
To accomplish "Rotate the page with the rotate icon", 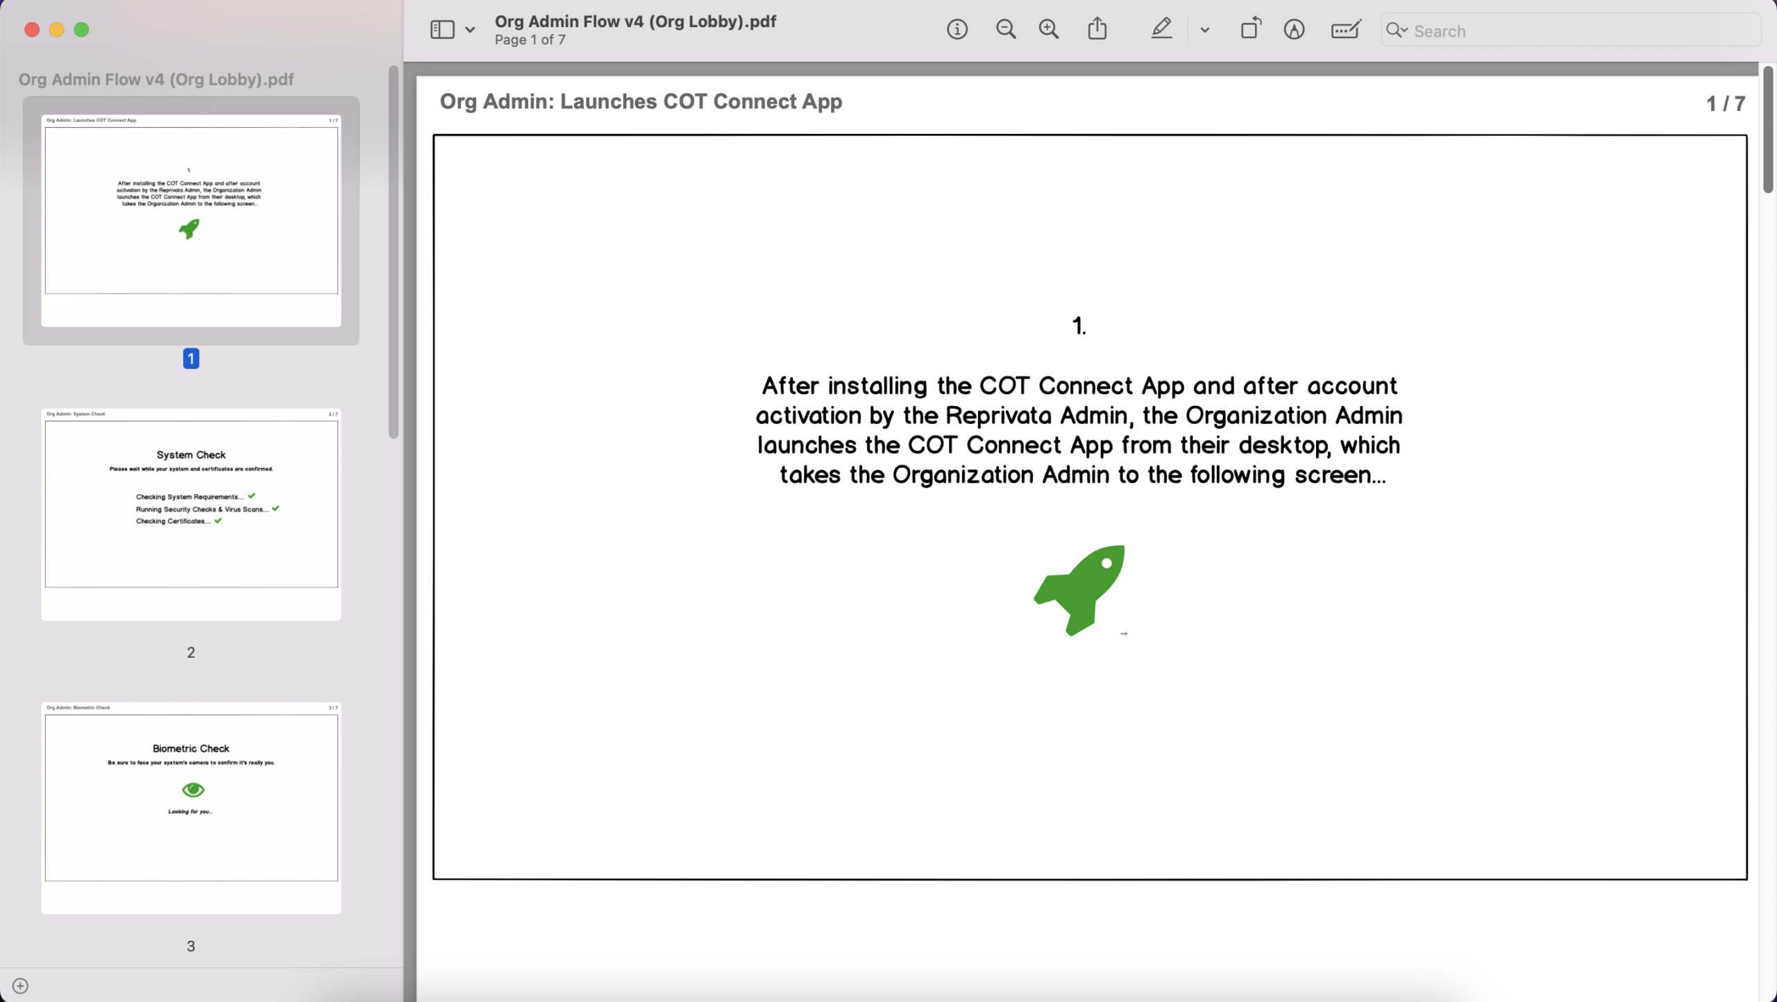I will (x=1250, y=30).
